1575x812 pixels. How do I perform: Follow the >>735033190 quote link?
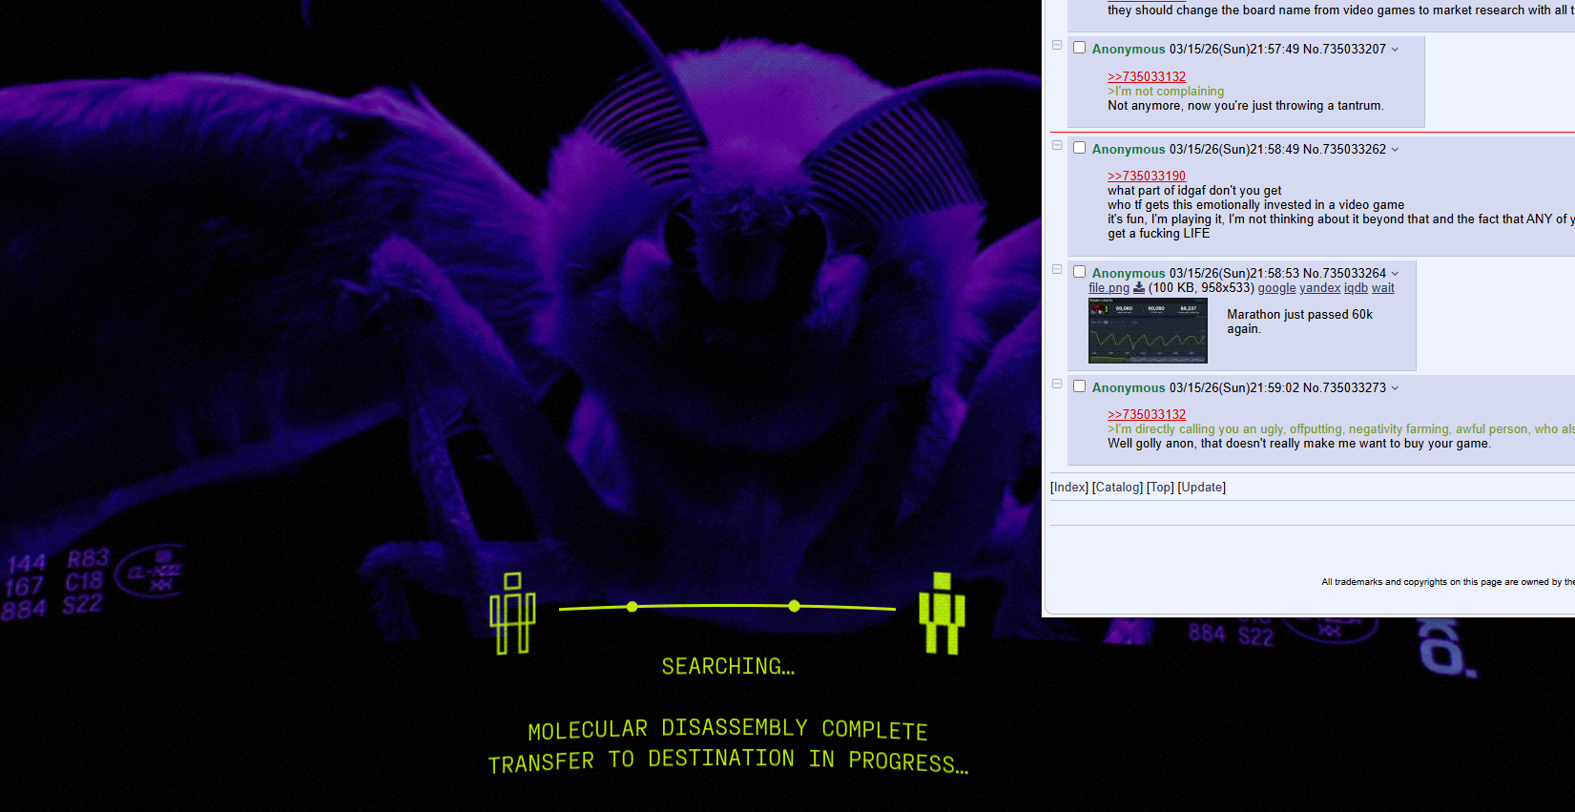pyautogui.click(x=1147, y=176)
